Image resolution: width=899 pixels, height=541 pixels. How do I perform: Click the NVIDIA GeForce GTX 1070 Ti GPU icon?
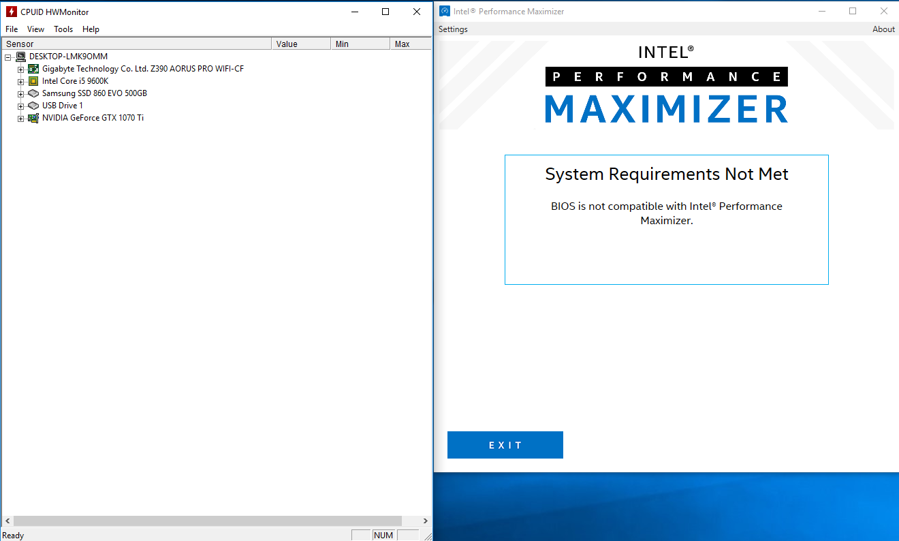[33, 117]
